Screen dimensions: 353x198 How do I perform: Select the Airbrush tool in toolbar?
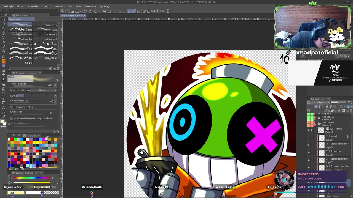(x=4, y=66)
